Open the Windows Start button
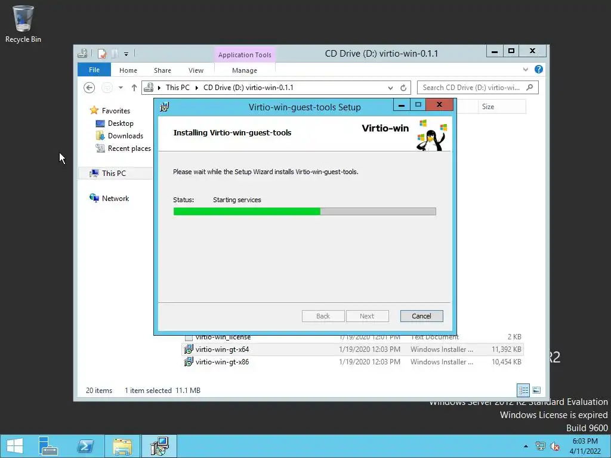This screenshot has height=458, width=611. [x=15, y=446]
